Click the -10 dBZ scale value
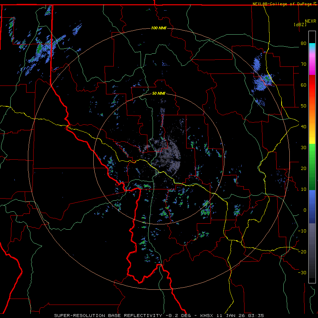This screenshot has height=318, width=318. (302, 231)
